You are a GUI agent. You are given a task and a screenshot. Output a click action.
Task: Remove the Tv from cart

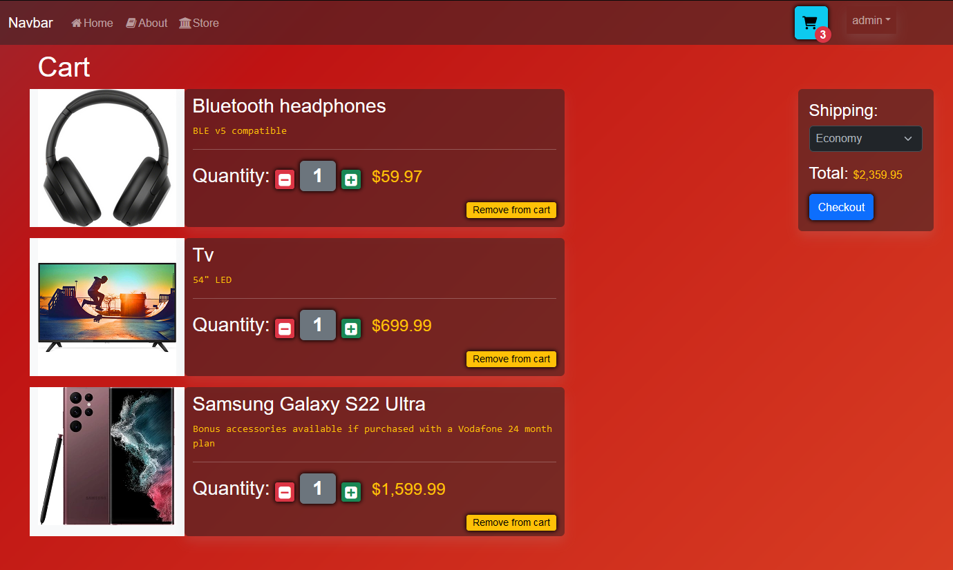pos(511,359)
